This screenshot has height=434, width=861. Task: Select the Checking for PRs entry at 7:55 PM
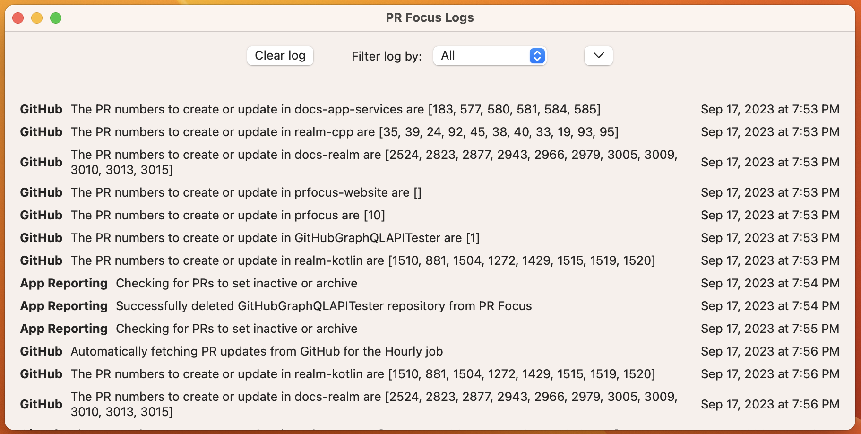[x=430, y=329]
